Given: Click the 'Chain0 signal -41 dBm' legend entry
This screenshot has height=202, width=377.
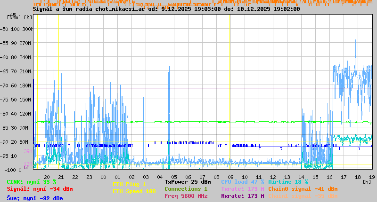Looking at the screenshot, I should pyautogui.click(x=303, y=189).
